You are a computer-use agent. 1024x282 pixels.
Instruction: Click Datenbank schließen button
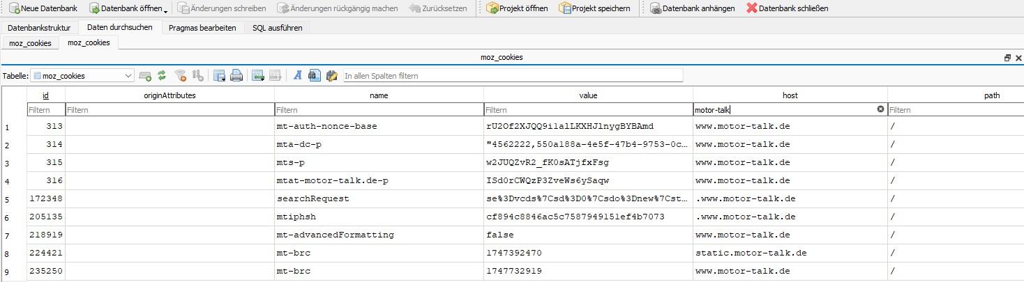[x=787, y=8]
